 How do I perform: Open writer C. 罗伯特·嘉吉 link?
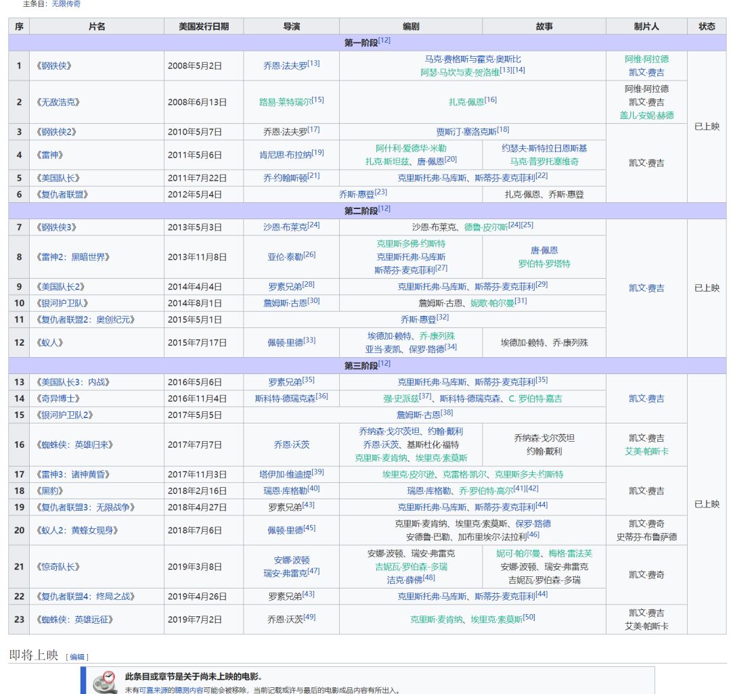pos(535,398)
